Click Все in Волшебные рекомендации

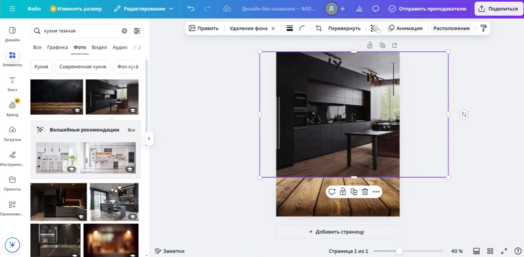pos(131,130)
